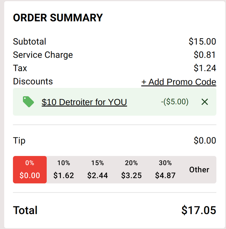The height and width of the screenshot is (229, 226).
Task: Click the $17.05 total amount
Action: [x=199, y=210]
